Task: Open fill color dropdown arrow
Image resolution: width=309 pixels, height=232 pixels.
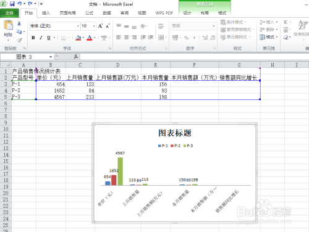Action: point(83,38)
